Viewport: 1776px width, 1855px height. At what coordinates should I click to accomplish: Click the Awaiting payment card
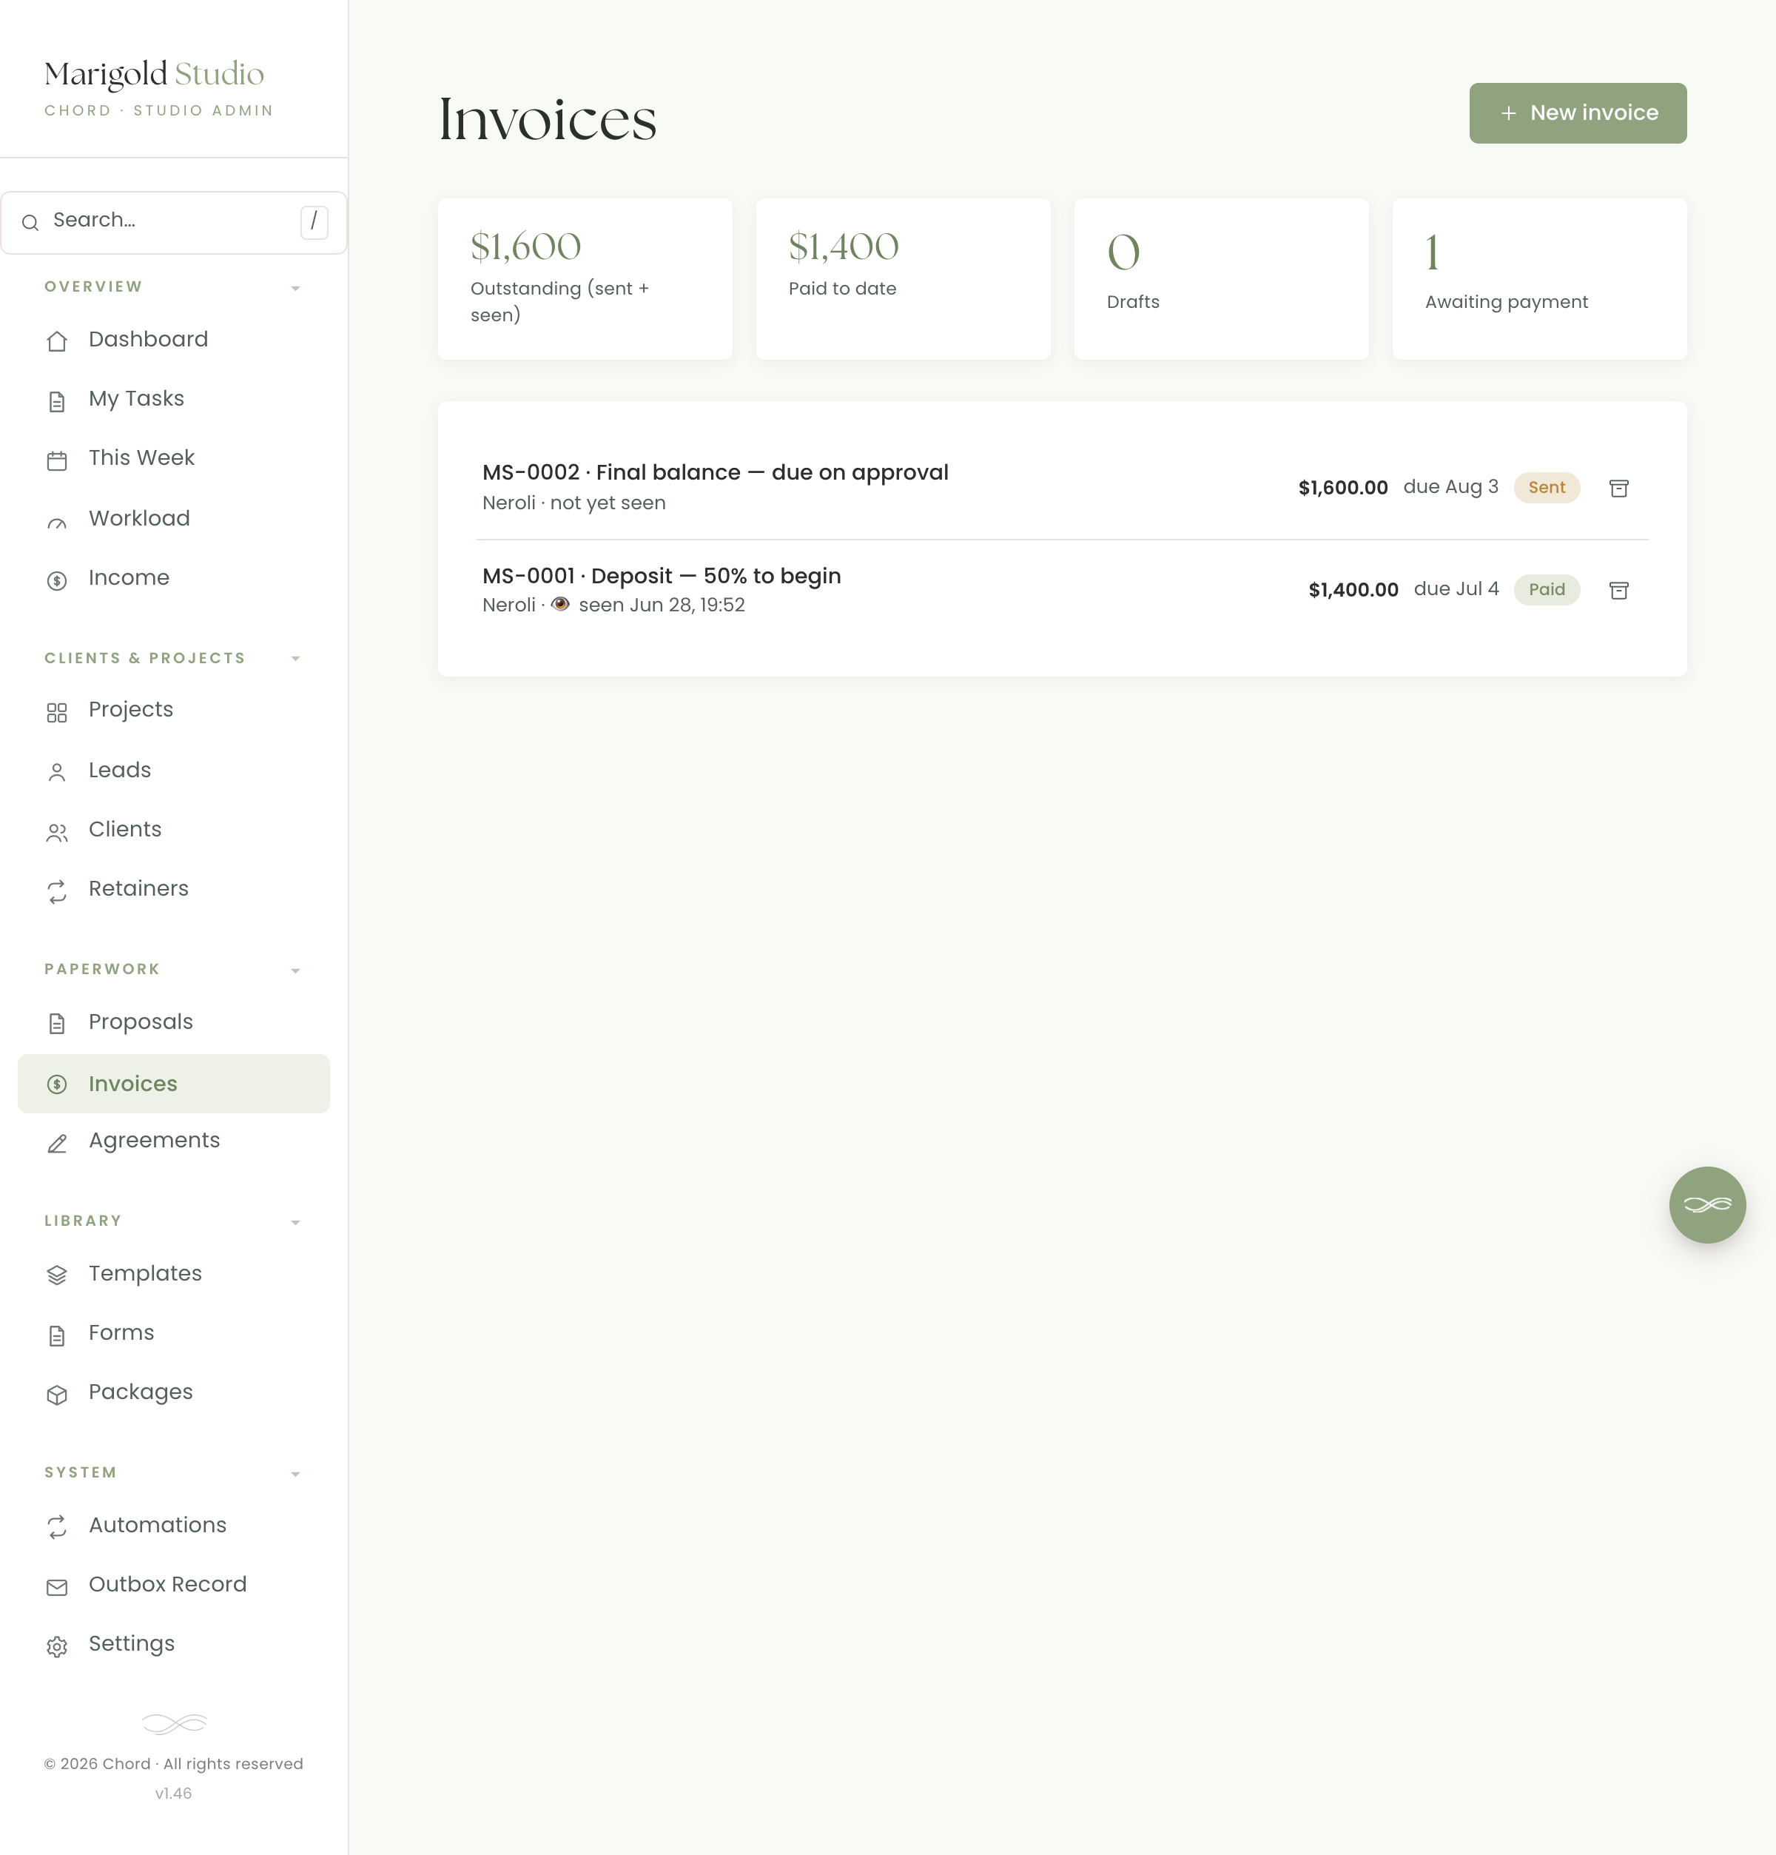(x=1539, y=278)
